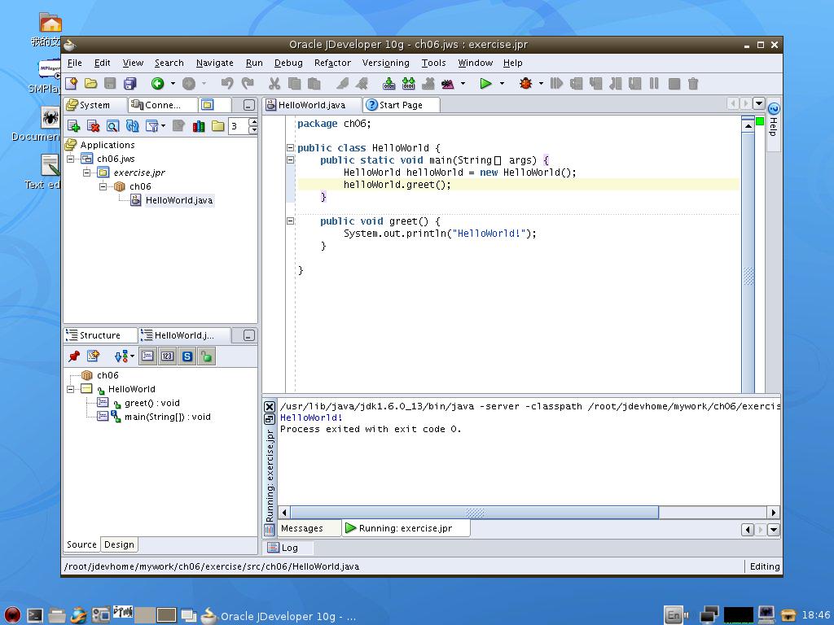The width and height of the screenshot is (834, 625).
Task: Select the Add Project icon in the navigator
Action: 72,126
